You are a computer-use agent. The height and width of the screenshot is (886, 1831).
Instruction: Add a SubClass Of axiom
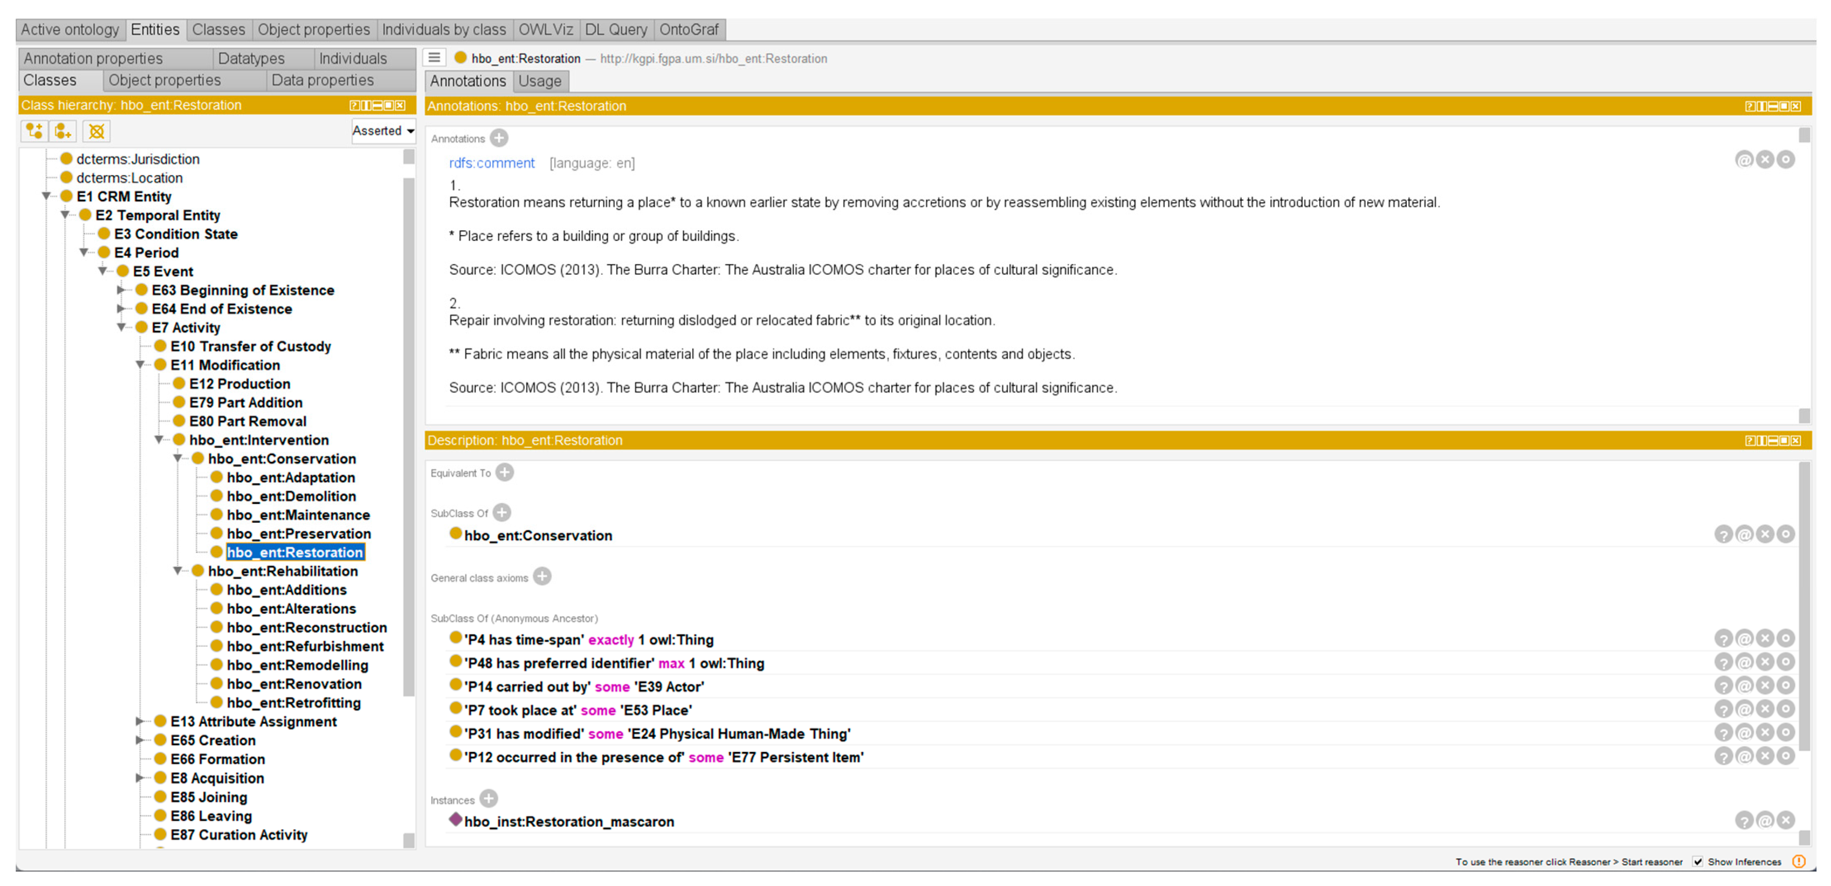(502, 512)
